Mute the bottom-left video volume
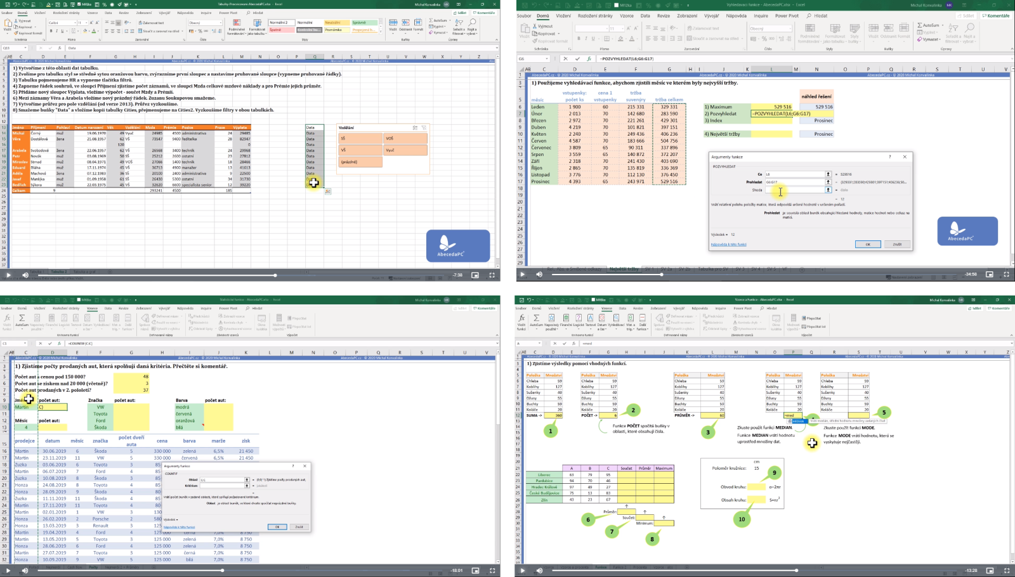Image resolution: width=1015 pixels, height=577 pixels. coord(25,571)
